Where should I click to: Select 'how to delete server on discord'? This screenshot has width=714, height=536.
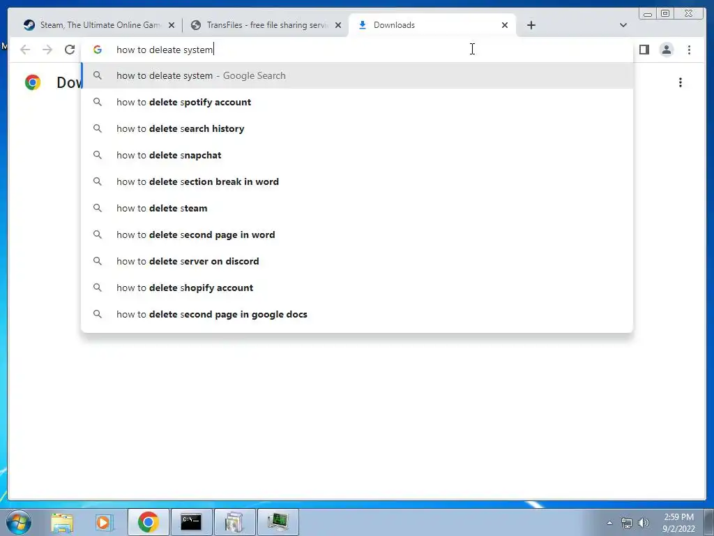click(x=357, y=261)
